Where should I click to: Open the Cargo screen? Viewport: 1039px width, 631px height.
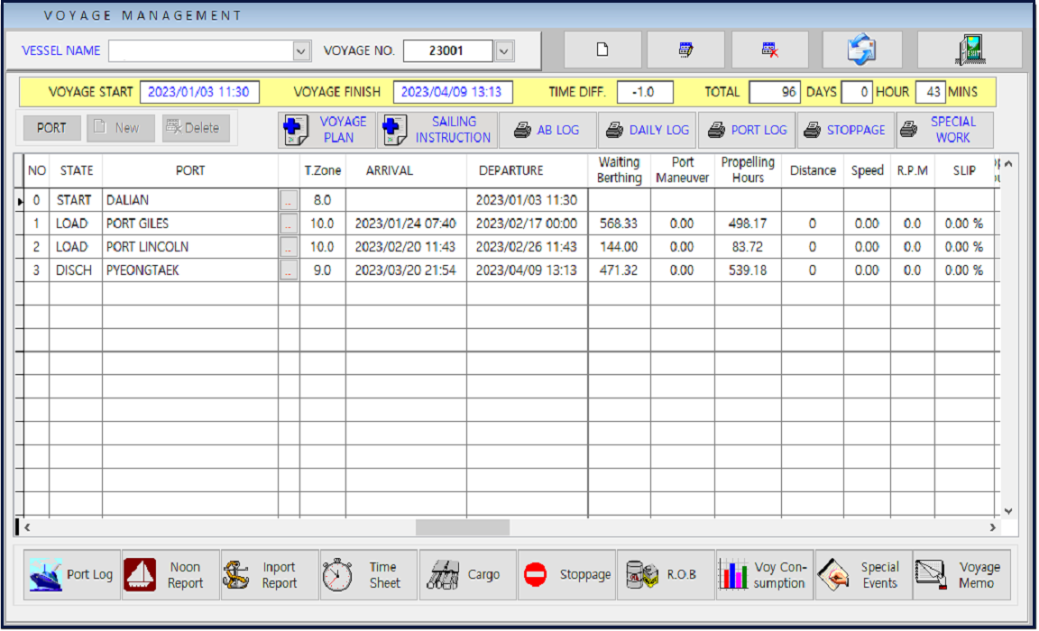(467, 575)
